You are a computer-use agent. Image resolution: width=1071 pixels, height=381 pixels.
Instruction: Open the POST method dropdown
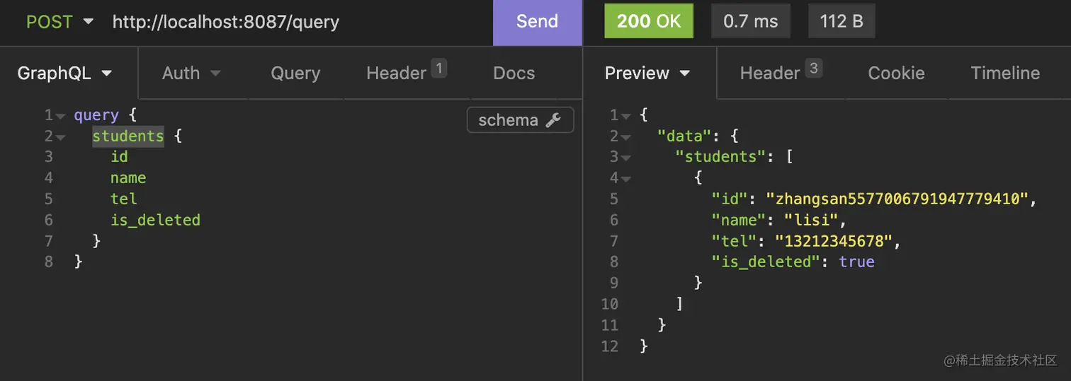(59, 22)
